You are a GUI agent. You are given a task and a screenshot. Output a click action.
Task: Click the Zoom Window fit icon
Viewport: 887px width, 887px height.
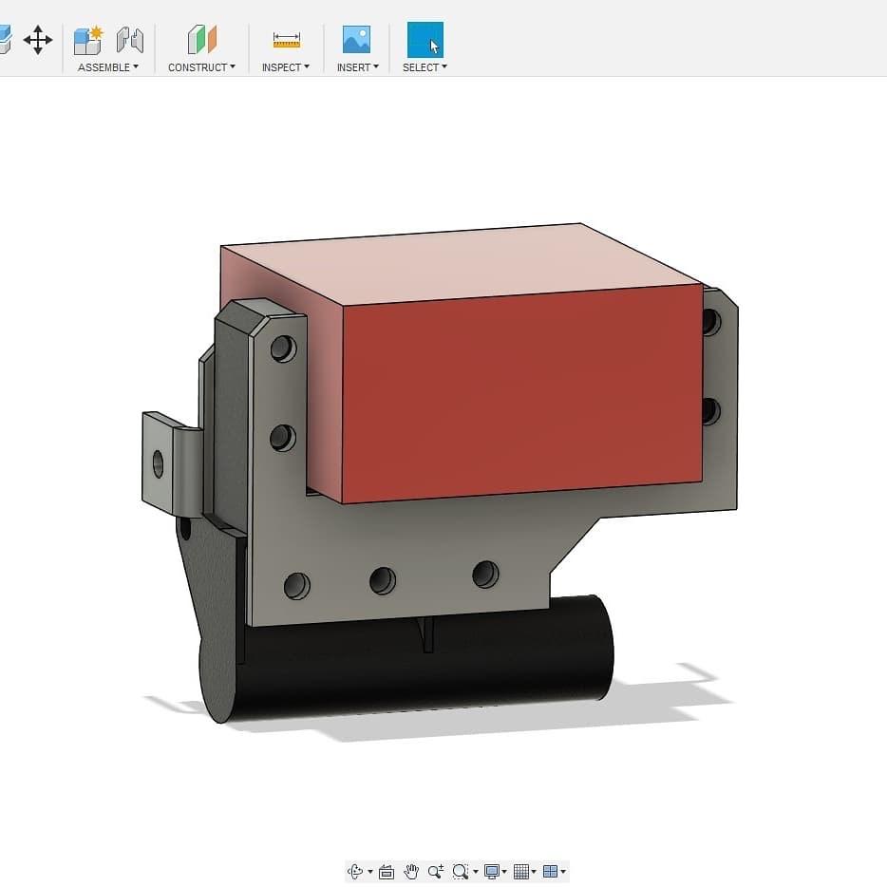pos(461,871)
